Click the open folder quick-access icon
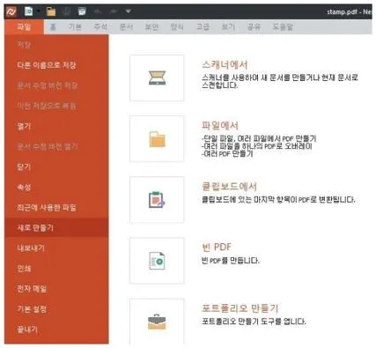376x348 pixels. tap(51, 11)
